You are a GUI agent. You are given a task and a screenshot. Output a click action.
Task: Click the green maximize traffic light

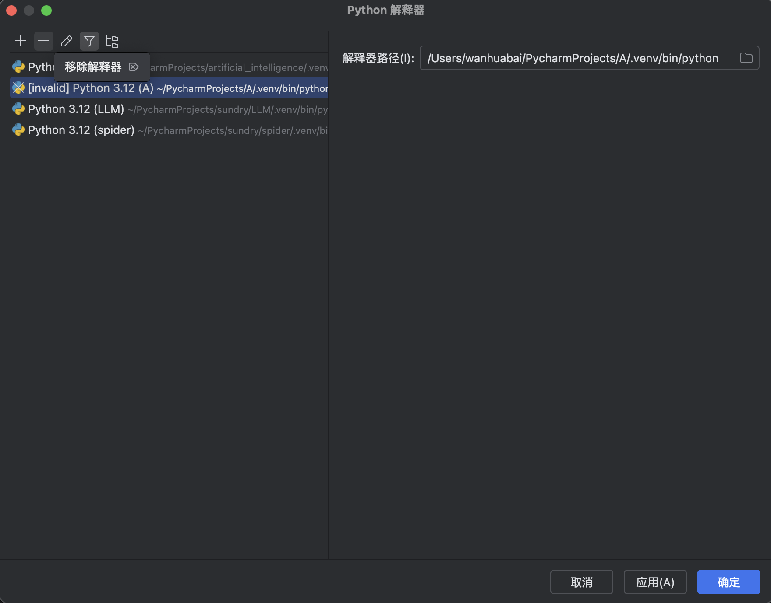point(46,10)
